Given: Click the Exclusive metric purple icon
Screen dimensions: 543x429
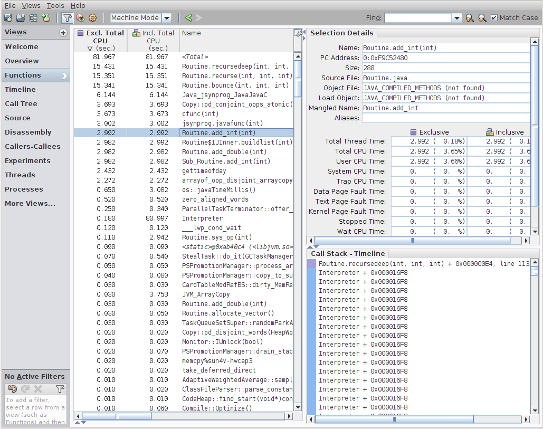Looking at the screenshot, I should point(413,132).
